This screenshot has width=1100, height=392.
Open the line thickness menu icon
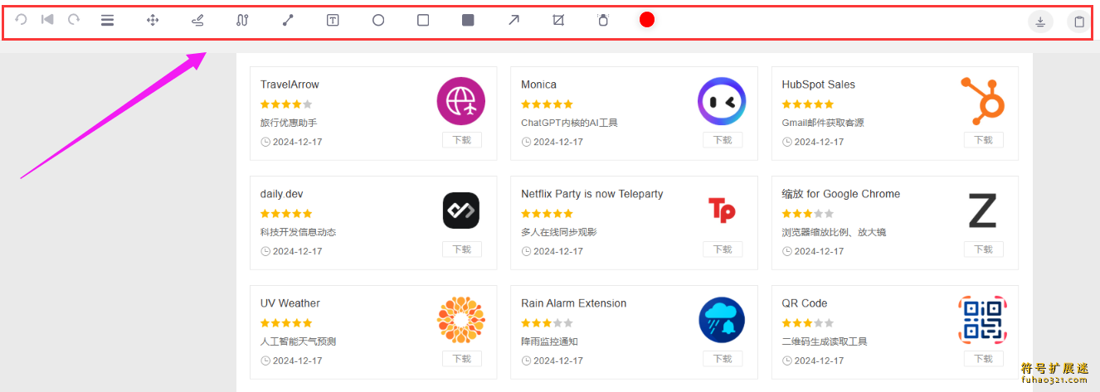(108, 20)
